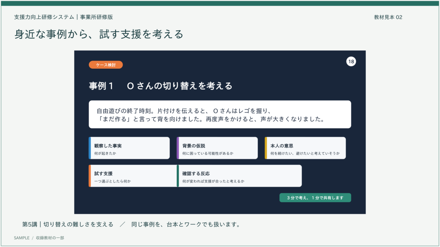
Task: Click the slide title 事例1 Oさんの切り替えを考える
Action: pyautogui.click(x=161, y=86)
